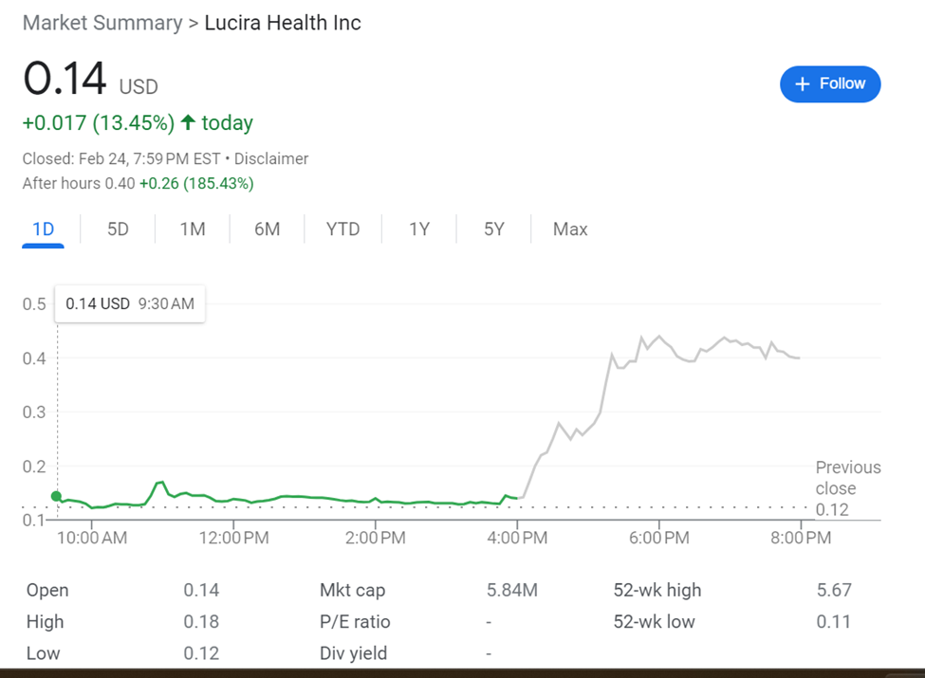Image resolution: width=925 pixels, height=678 pixels.
Task: Click the 0.14 USD 9:30 AM tooltip
Action: click(130, 303)
